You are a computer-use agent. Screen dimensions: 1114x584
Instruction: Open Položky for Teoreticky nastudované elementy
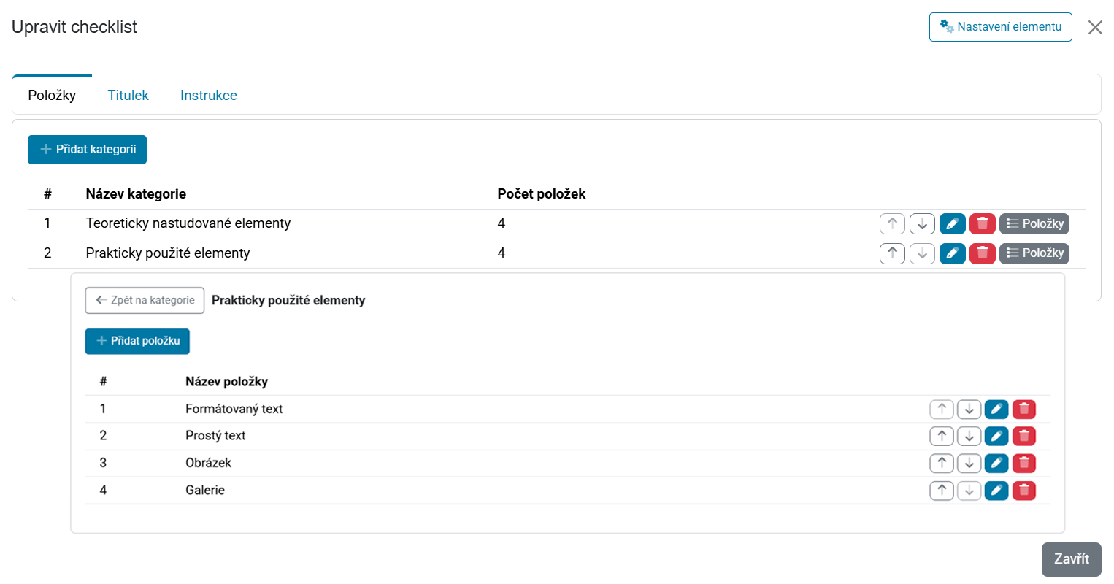point(1034,223)
